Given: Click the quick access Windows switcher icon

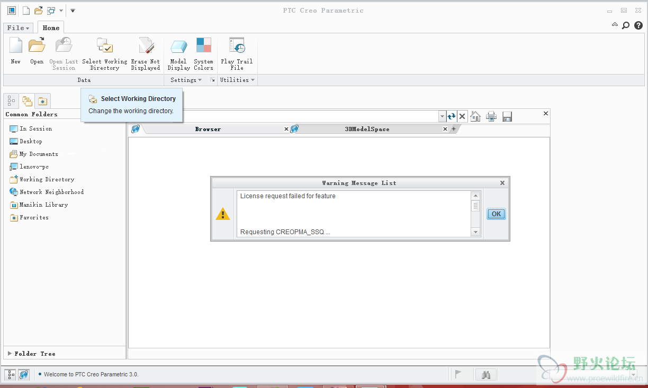Looking at the screenshot, I should (51, 11).
